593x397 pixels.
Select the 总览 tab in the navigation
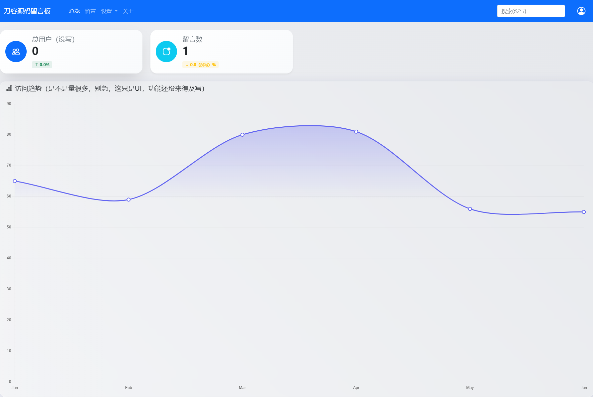74,11
